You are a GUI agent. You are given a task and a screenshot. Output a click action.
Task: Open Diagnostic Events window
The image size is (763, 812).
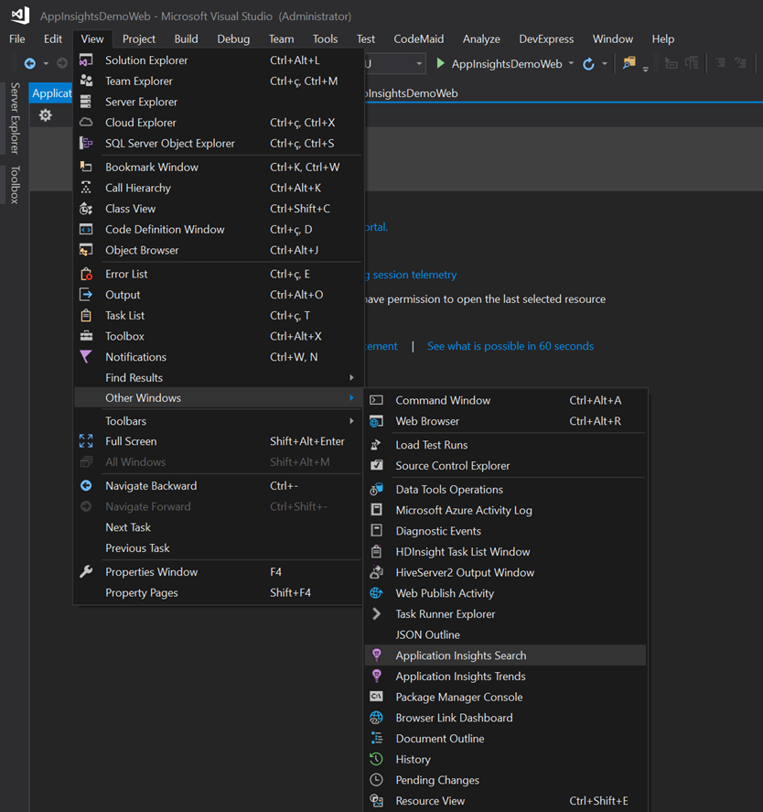coord(505,531)
